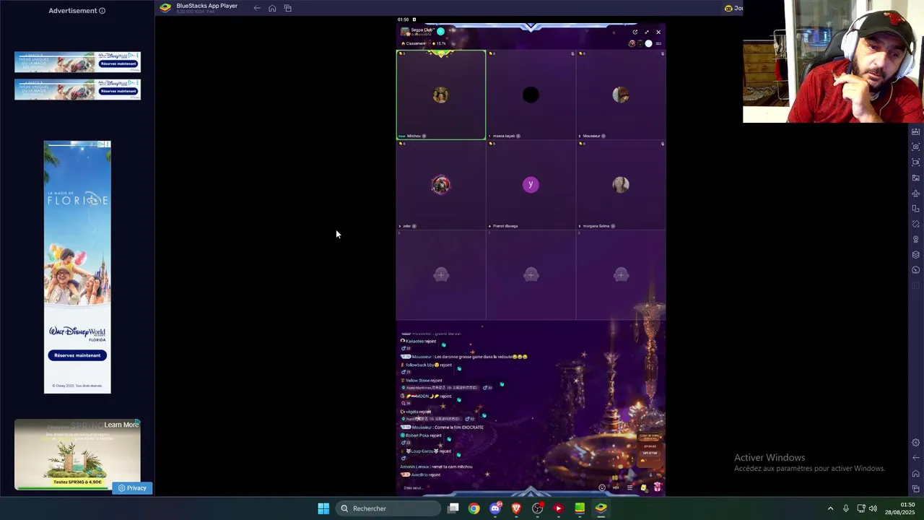
Task: Open Windows Start menu
Action: click(323, 508)
